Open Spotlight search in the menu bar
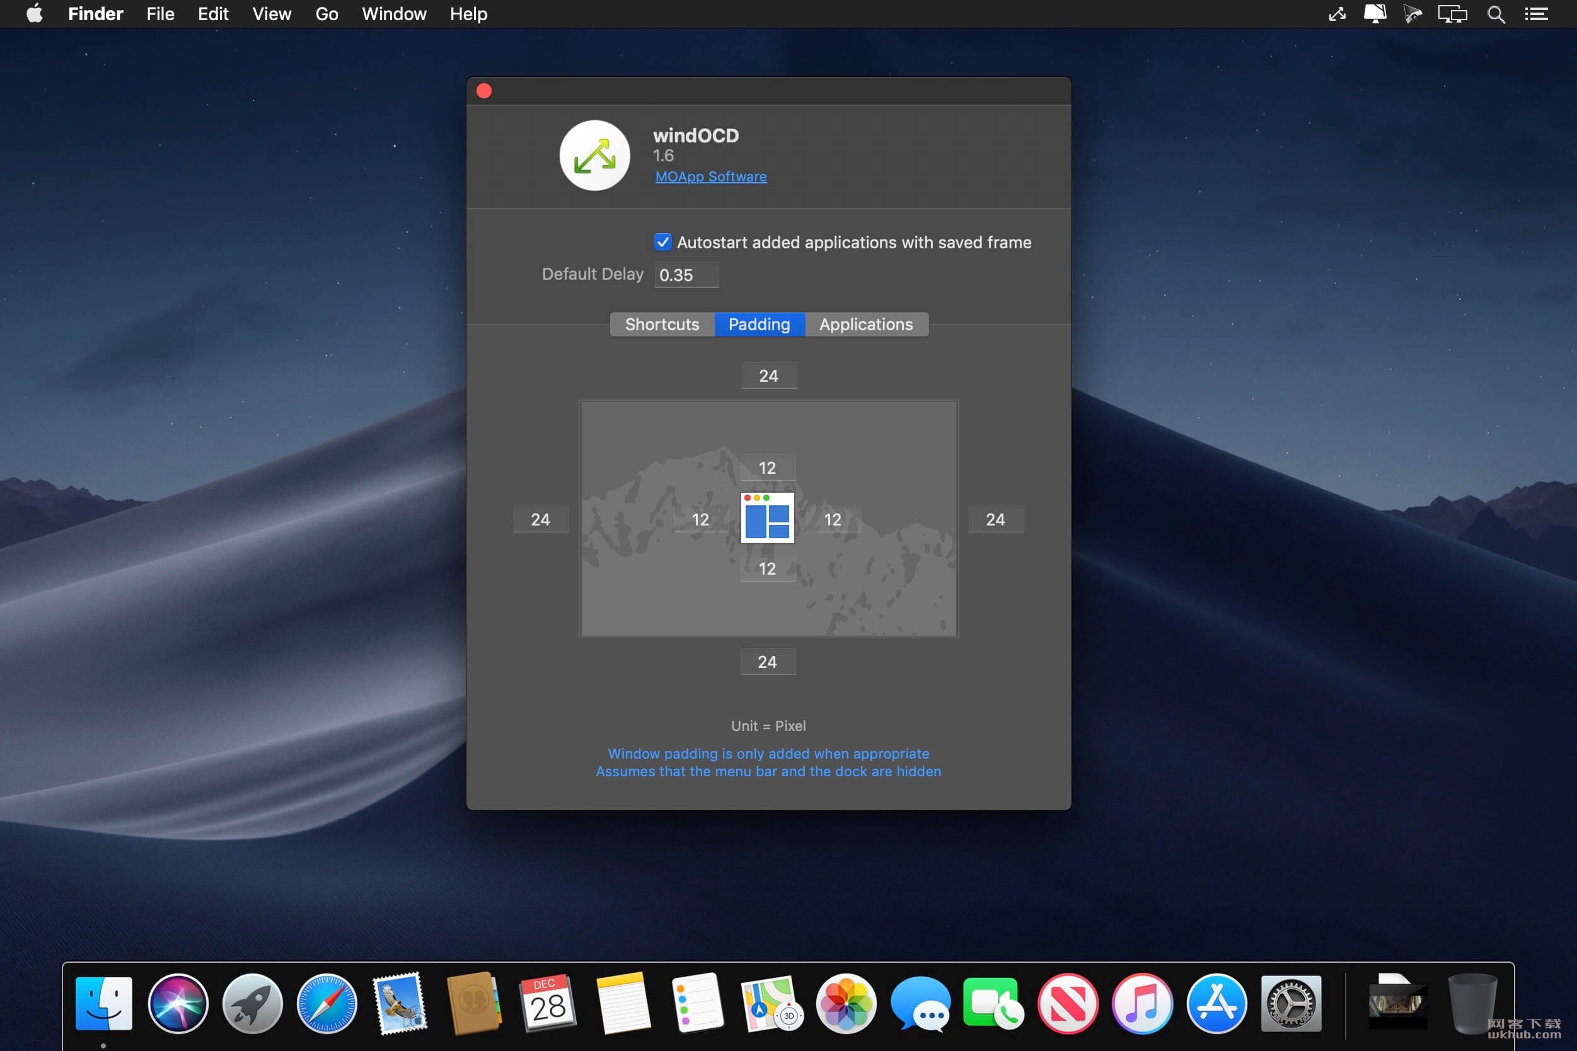The height and width of the screenshot is (1051, 1577). pos(1496,14)
